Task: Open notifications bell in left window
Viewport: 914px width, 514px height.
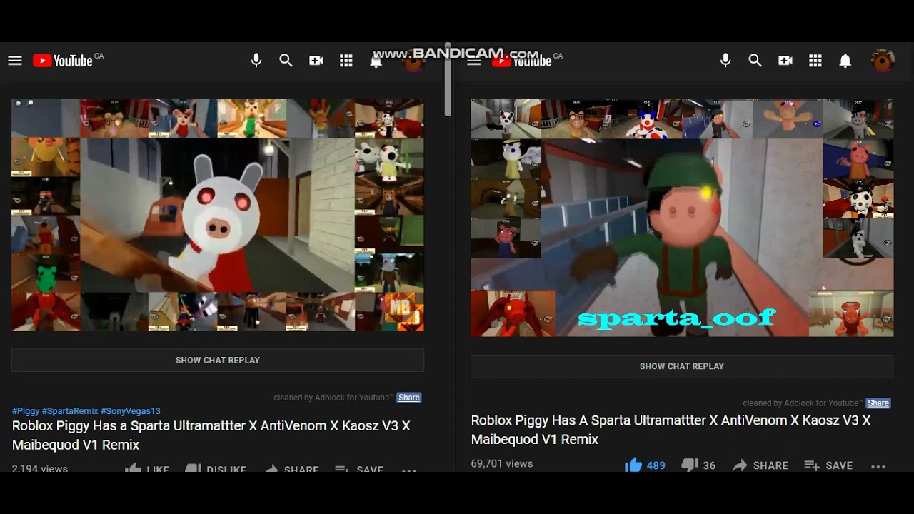Action: [376, 61]
